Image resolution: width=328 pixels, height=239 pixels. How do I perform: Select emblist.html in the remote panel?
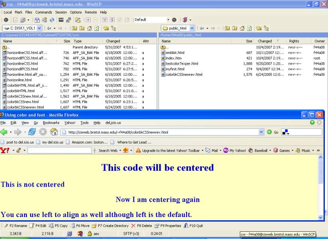[175, 53]
